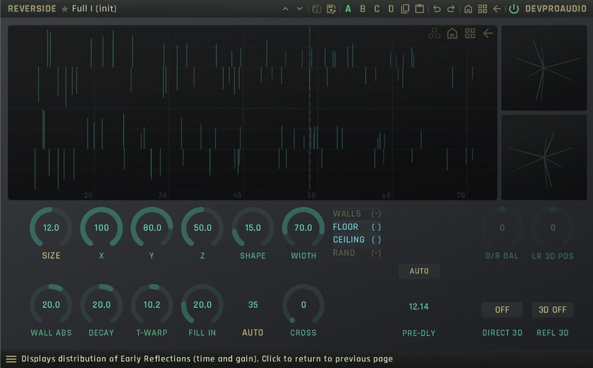
Task: Open home page from top toolbar
Action: [468, 8]
